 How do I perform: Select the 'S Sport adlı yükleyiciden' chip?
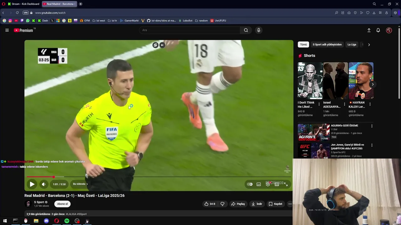[x=327, y=45]
